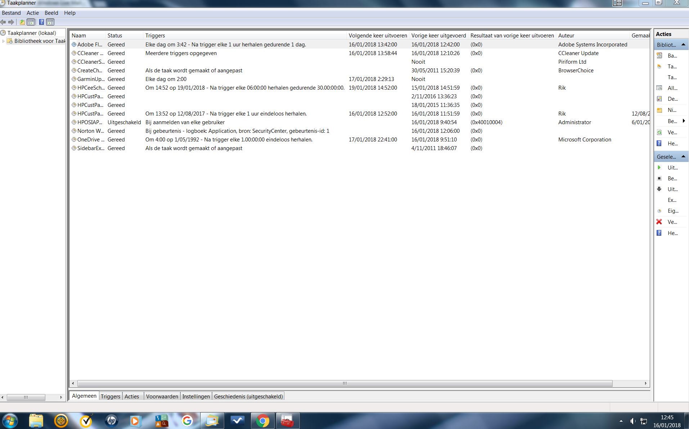689x429 pixels.
Task: Select the Norton W... task row
Action: (x=359, y=131)
